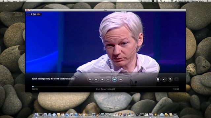The width and height of the screenshot is (211, 118).
Task: Open the Trash in the Dock
Action: coord(175,115)
